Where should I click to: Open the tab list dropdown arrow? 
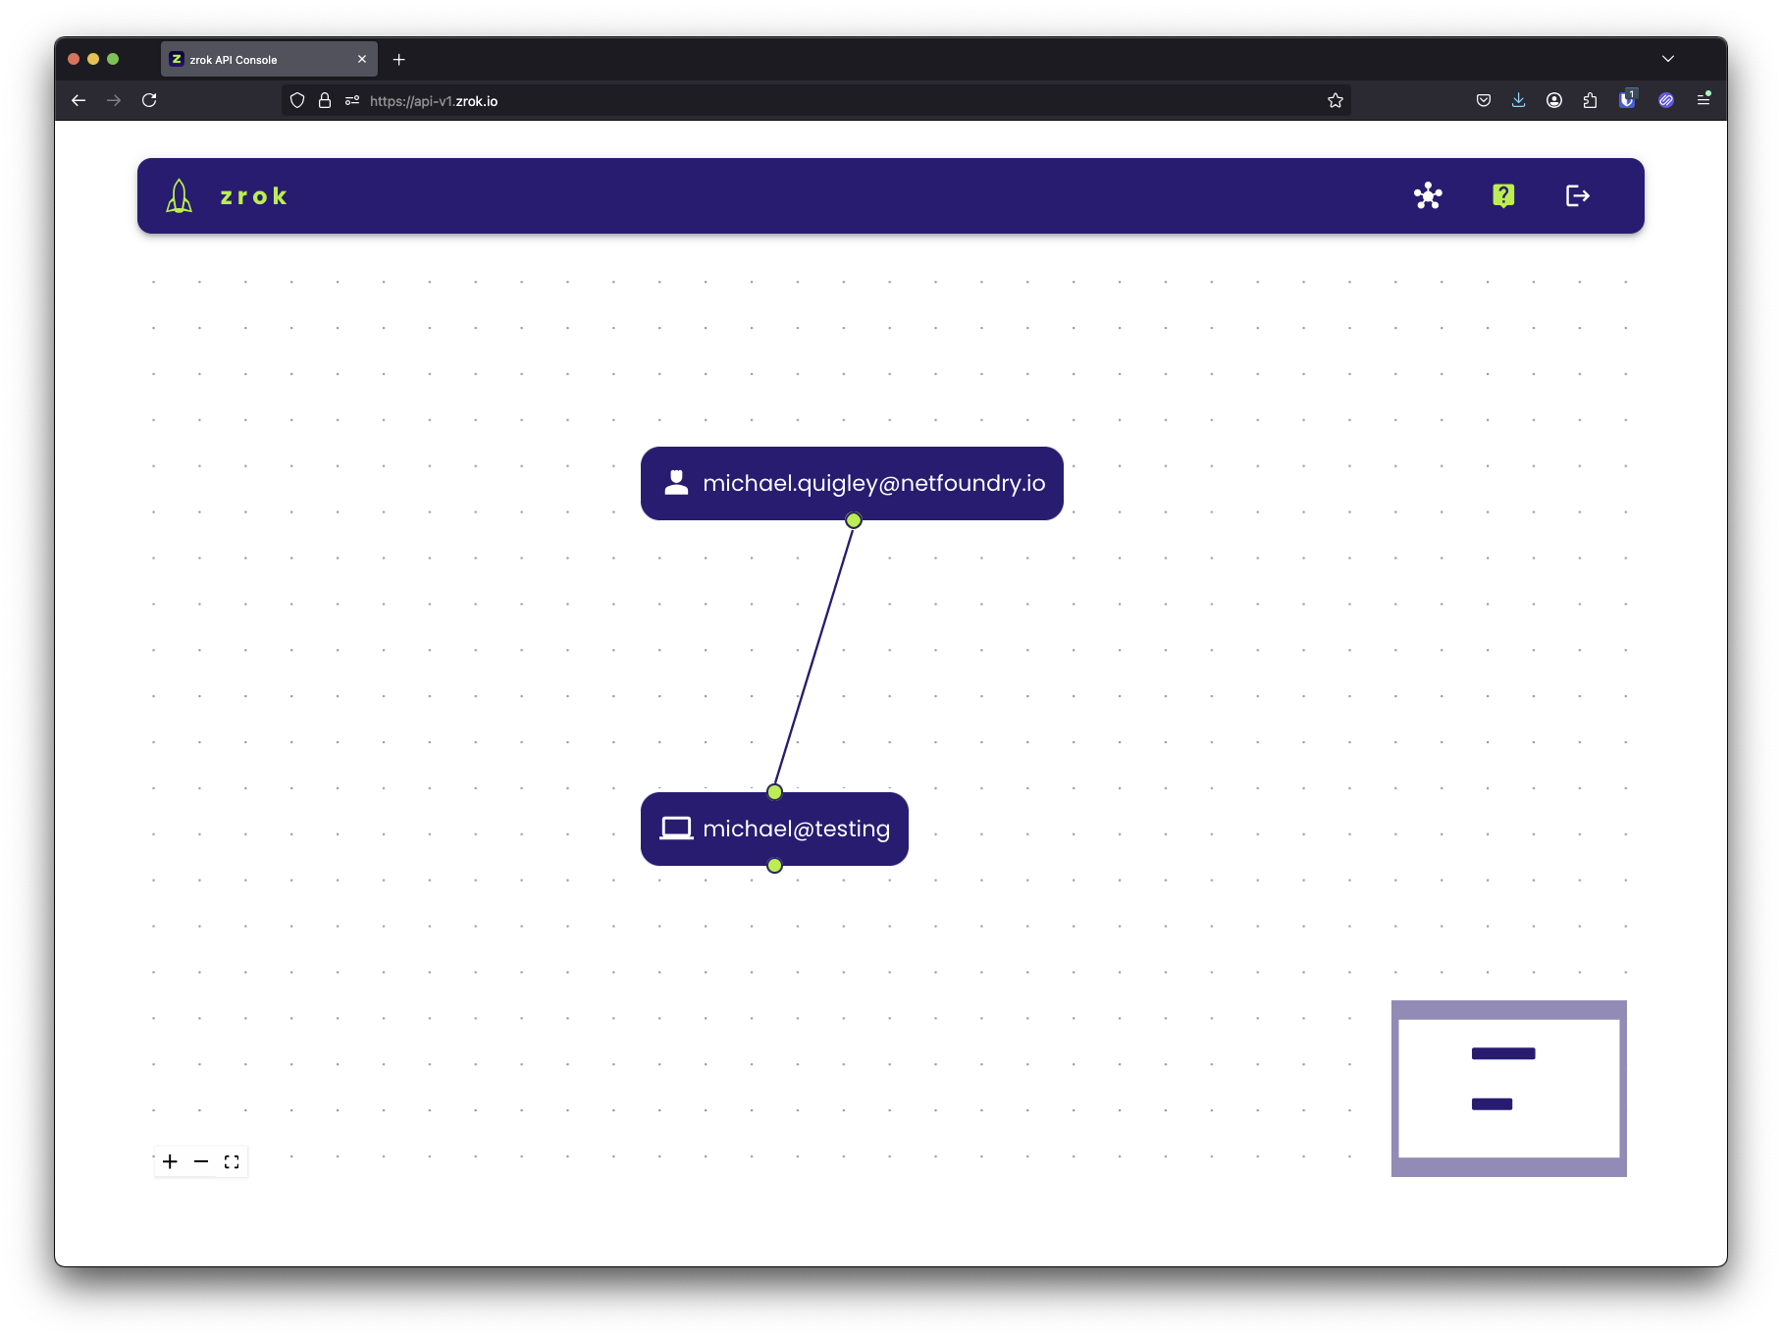point(1667,59)
